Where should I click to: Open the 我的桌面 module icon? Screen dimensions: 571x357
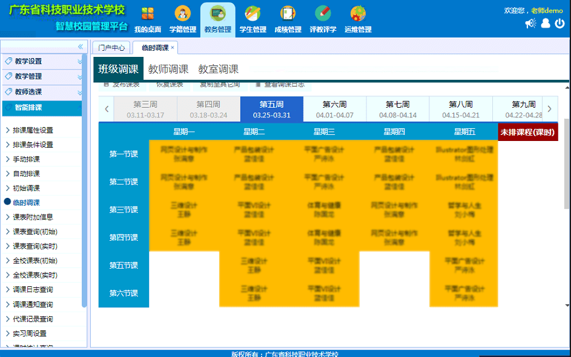coord(148,14)
